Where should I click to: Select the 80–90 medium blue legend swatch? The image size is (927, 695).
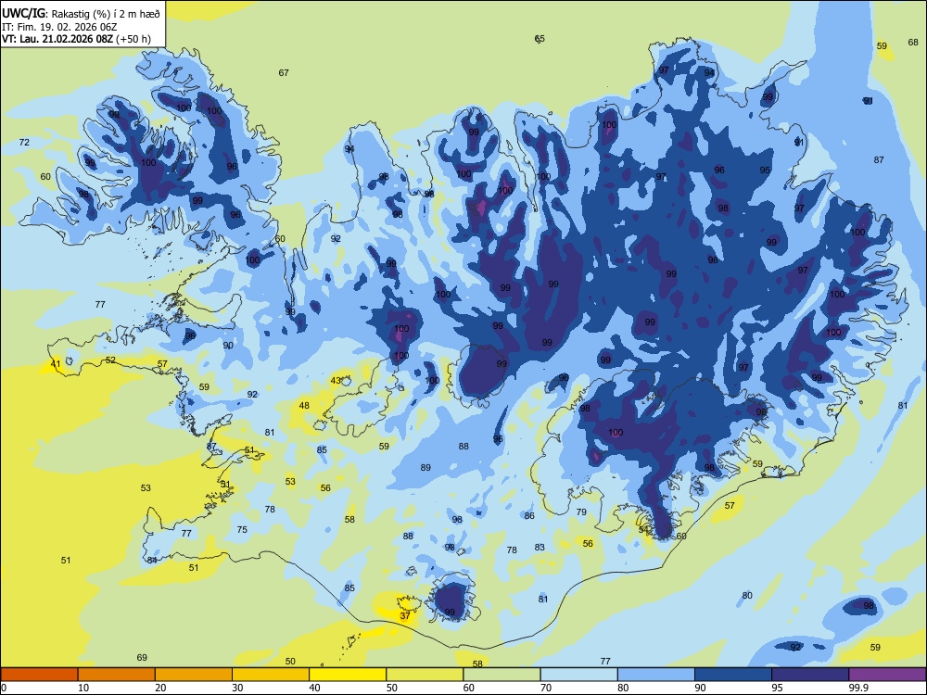click(x=656, y=675)
